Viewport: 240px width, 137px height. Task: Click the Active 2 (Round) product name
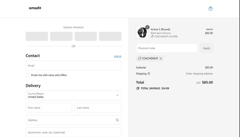pyautogui.click(x=160, y=29)
